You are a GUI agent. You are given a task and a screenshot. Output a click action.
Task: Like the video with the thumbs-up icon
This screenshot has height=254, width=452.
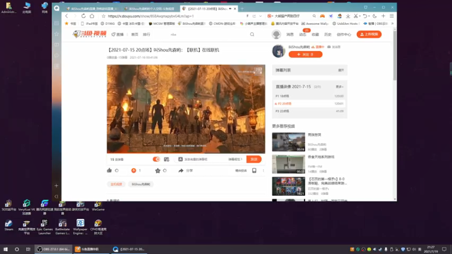click(x=109, y=170)
